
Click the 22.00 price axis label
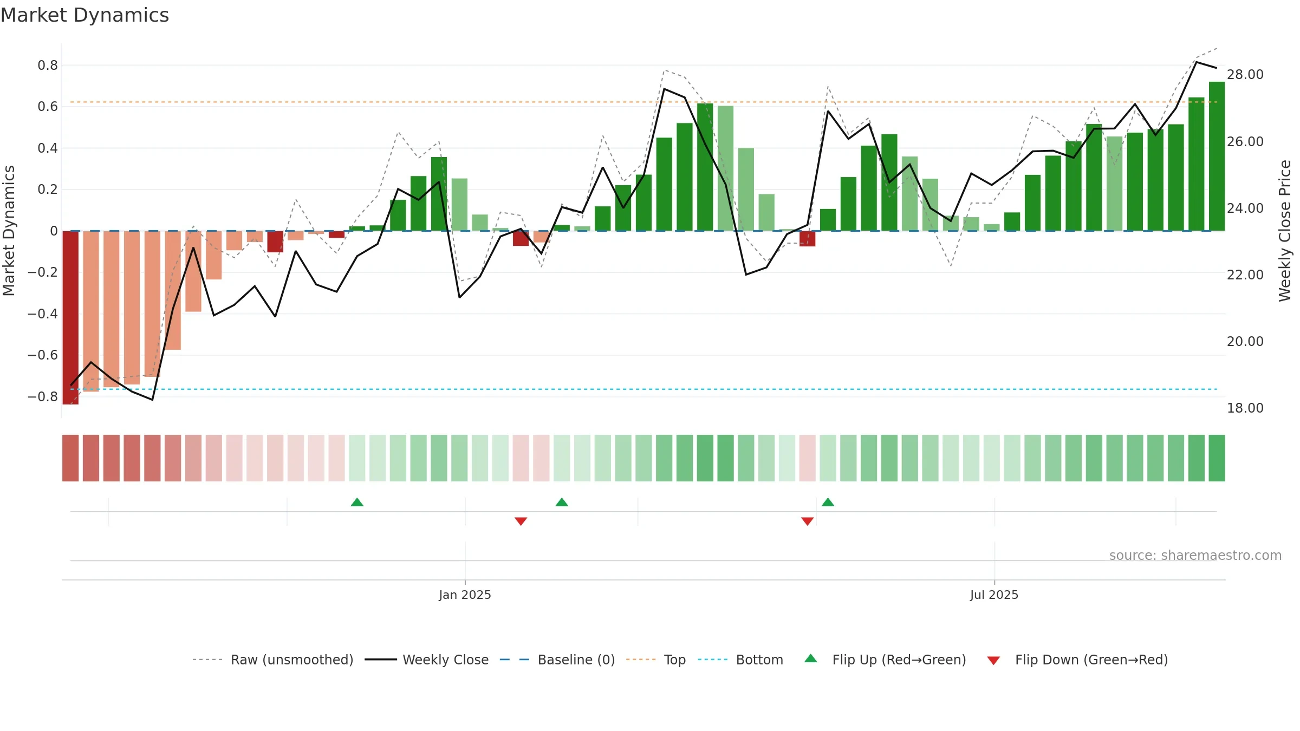click(1245, 275)
